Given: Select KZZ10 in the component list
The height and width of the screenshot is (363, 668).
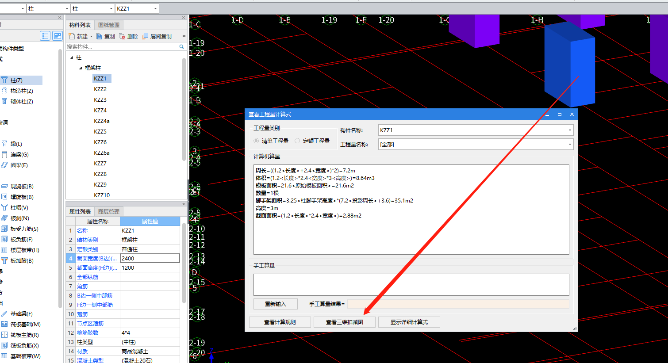Looking at the screenshot, I should [102, 195].
